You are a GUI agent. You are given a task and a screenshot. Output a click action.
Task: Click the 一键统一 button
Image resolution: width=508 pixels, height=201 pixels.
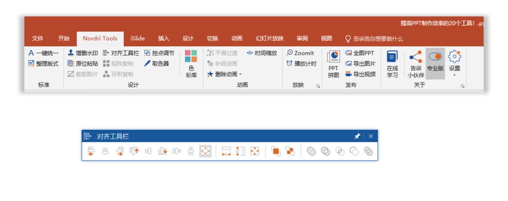43,53
